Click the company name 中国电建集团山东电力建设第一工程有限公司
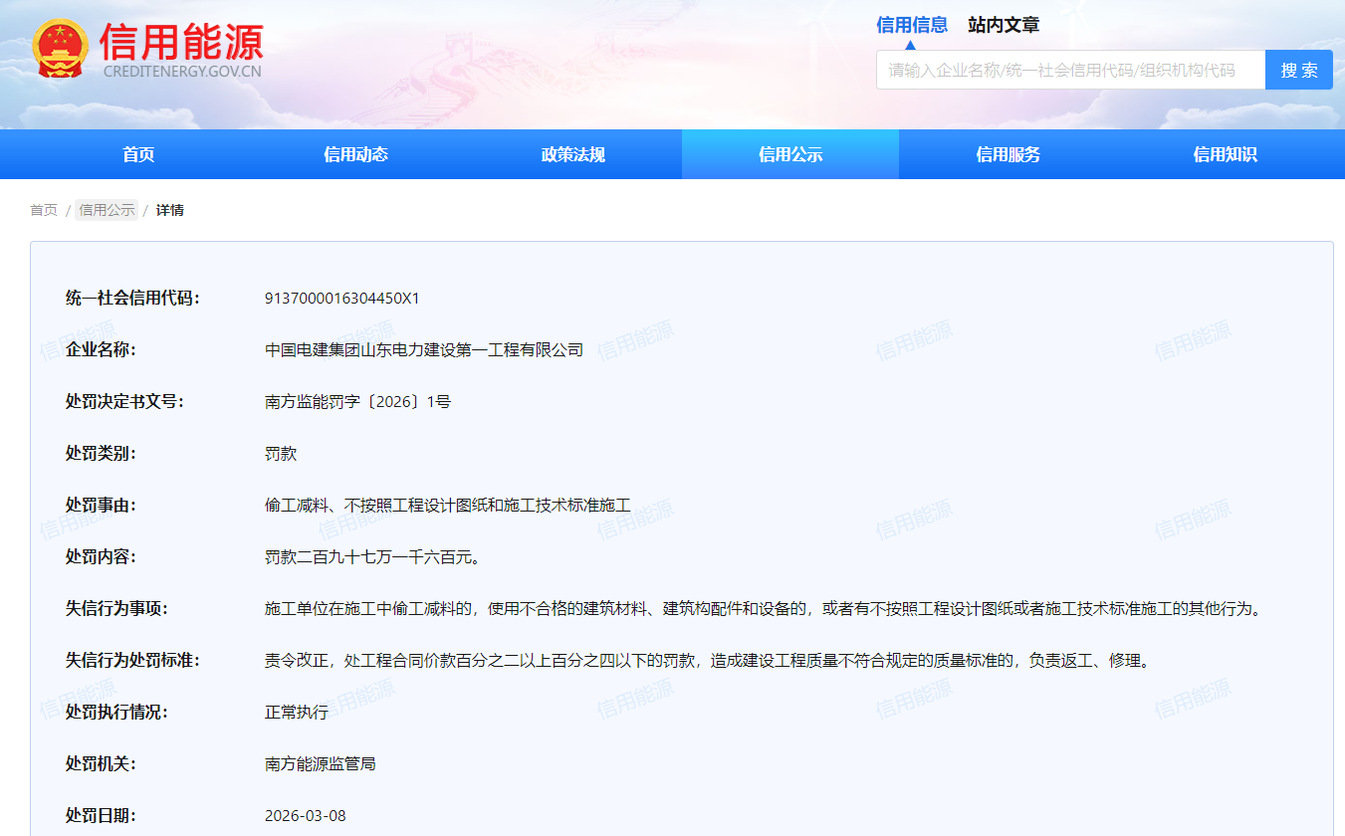This screenshot has width=1345, height=836. pyautogui.click(x=424, y=350)
